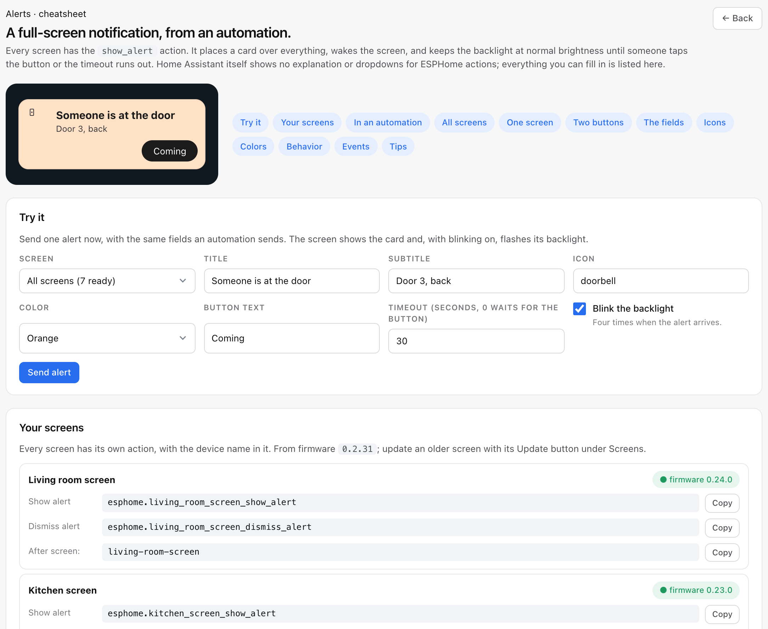Toggle the Blink the backlight checkbox
This screenshot has width=768, height=629.
click(579, 309)
